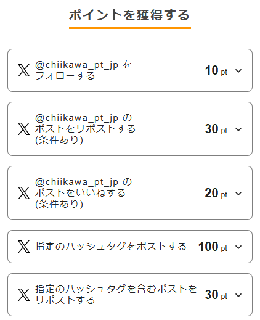Open the ハッシュタグを含むポストをリポストする task text
Image resolution: width=260 pixels, height=320 pixels.
(116, 295)
